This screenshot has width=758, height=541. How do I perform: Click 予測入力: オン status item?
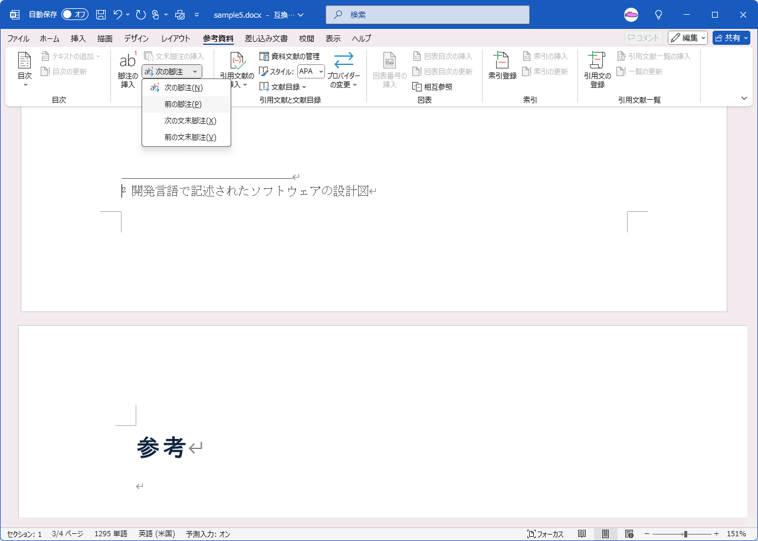(208, 534)
